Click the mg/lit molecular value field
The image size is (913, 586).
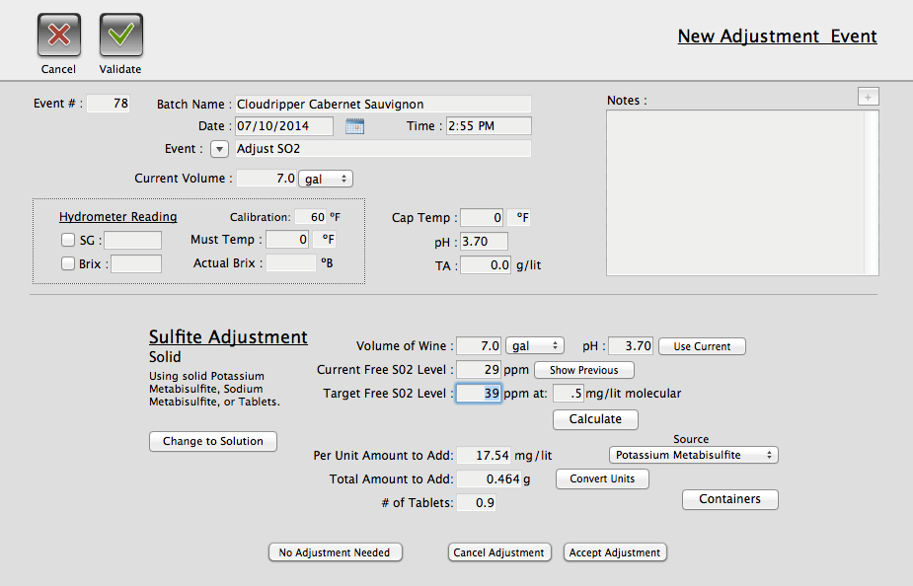click(x=569, y=394)
